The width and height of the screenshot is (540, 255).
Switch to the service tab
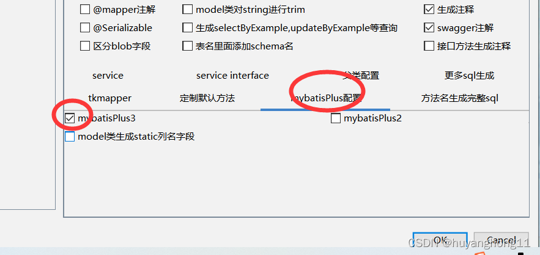tap(108, 76)
